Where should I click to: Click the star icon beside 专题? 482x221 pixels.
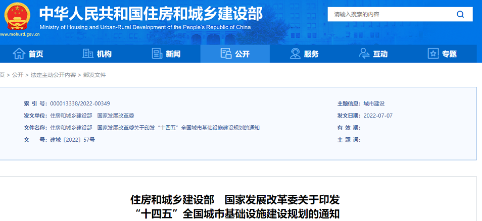point(433,53)
